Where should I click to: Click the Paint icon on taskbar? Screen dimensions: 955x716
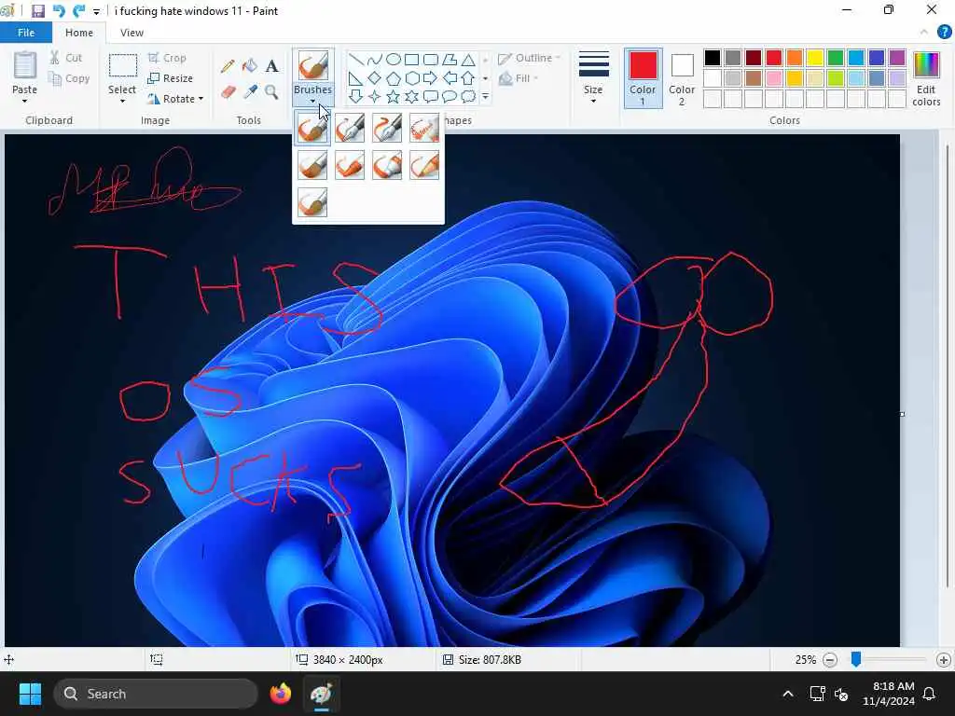pos(321,694)
